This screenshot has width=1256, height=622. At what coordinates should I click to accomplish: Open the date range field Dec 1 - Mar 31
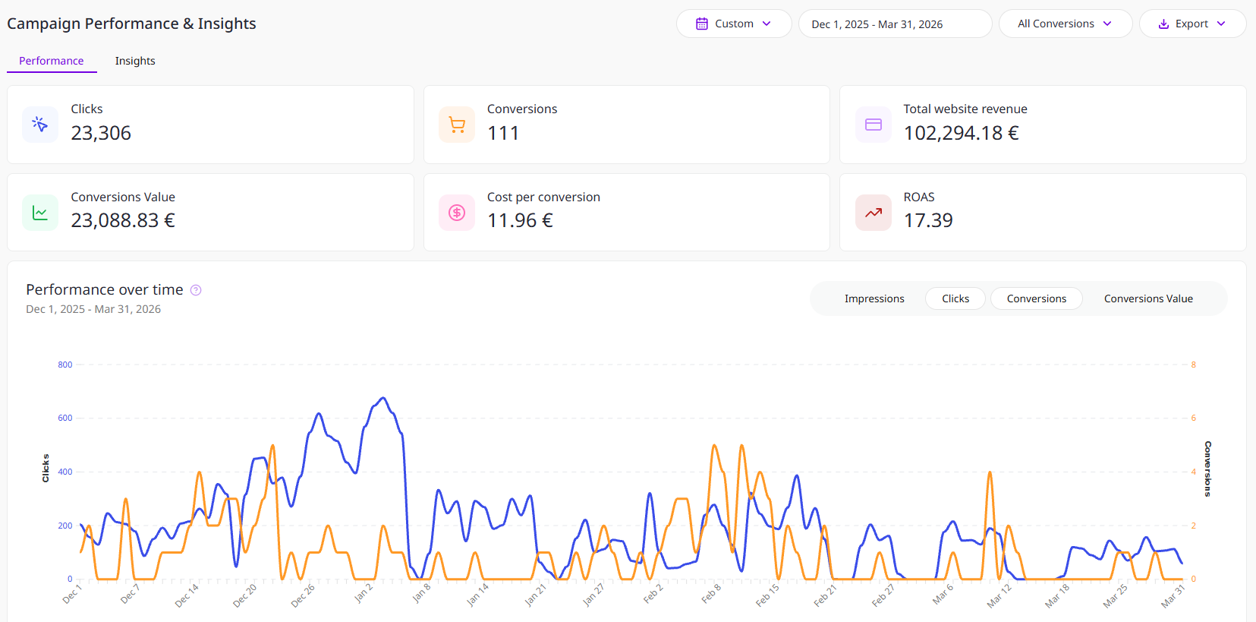click(896, 24)
